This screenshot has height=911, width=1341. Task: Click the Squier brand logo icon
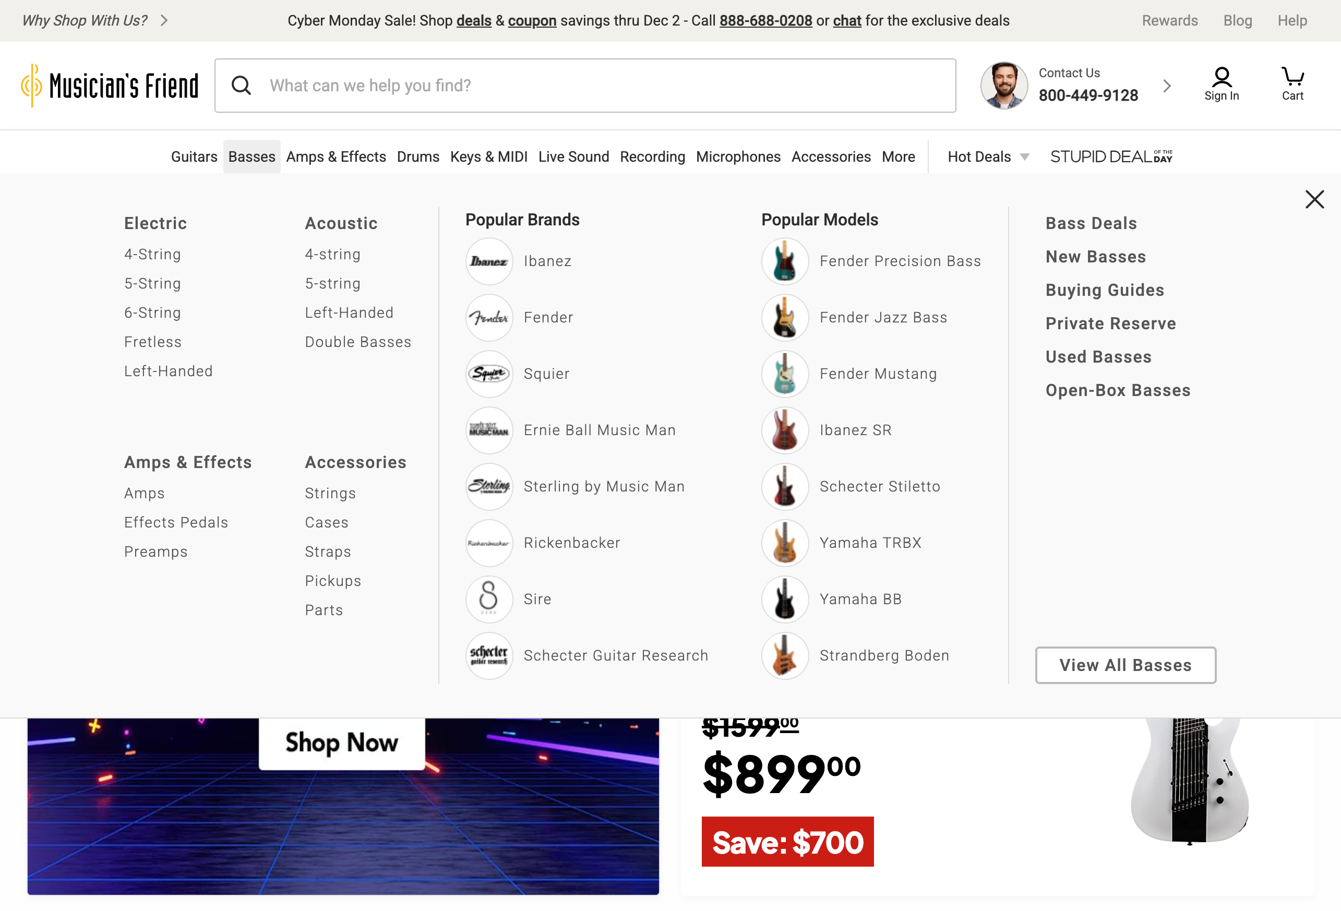pos(489,374)
